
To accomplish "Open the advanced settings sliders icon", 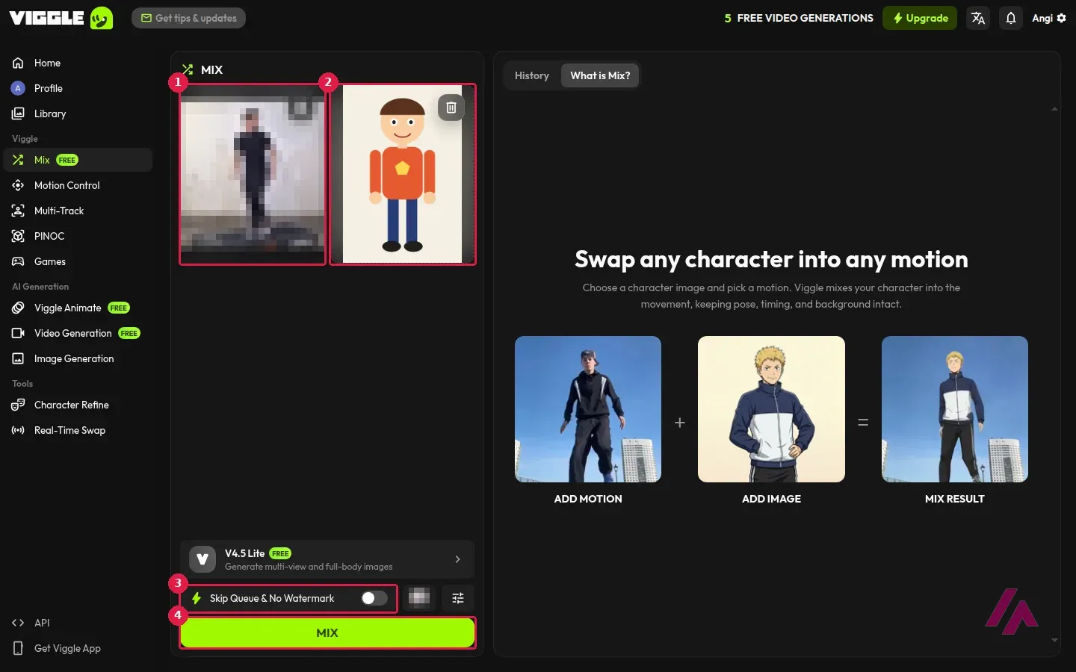I will [x=458, y=598].
